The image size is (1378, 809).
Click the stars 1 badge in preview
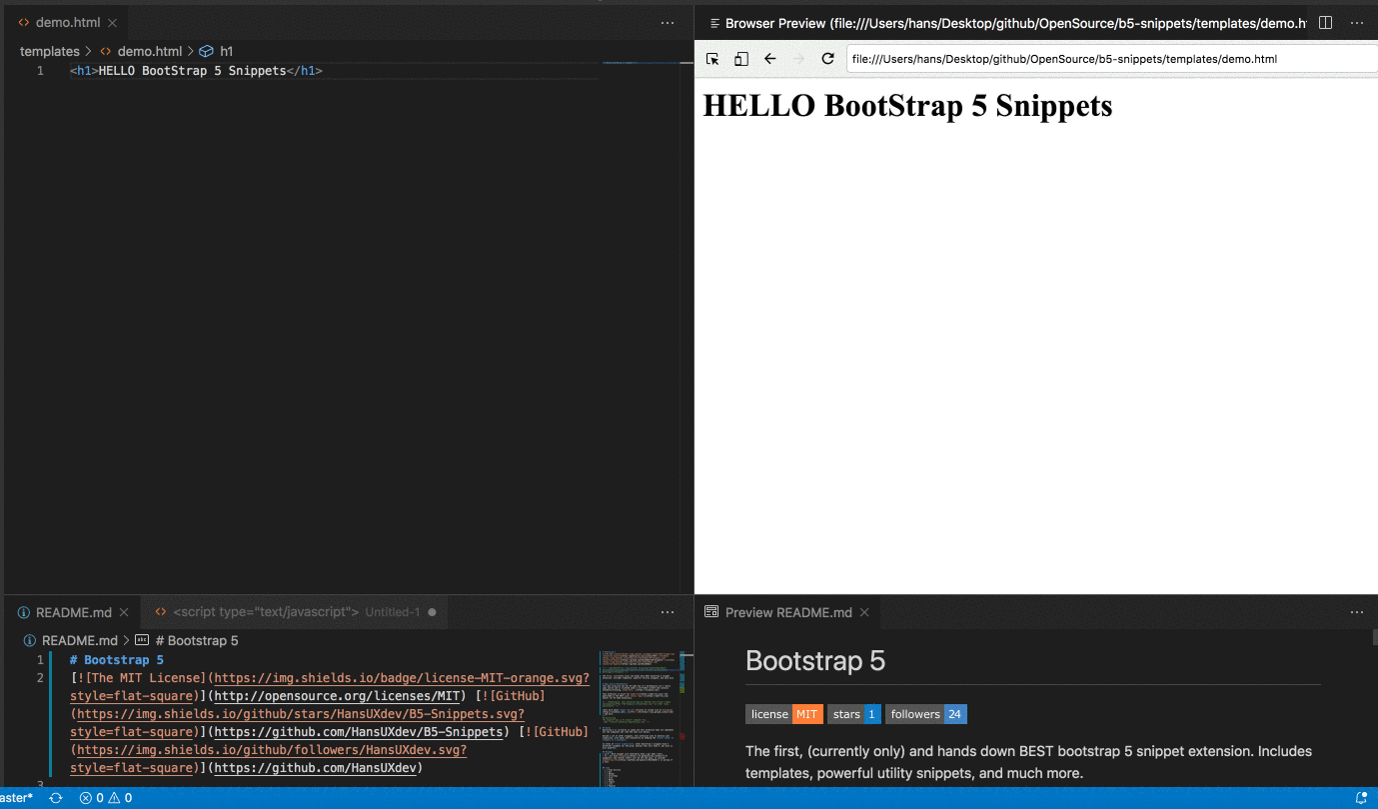point(854,714)
